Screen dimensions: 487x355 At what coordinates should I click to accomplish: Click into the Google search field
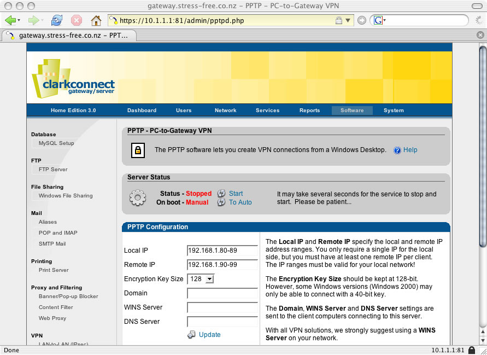click(x=426, y=21)
